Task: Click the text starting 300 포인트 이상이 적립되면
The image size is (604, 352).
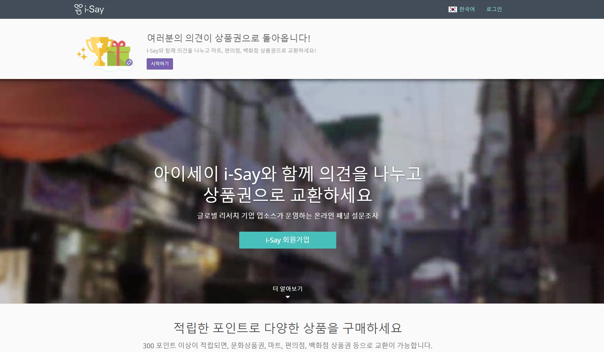Action: pyautogui.click(x=288, y=345)
